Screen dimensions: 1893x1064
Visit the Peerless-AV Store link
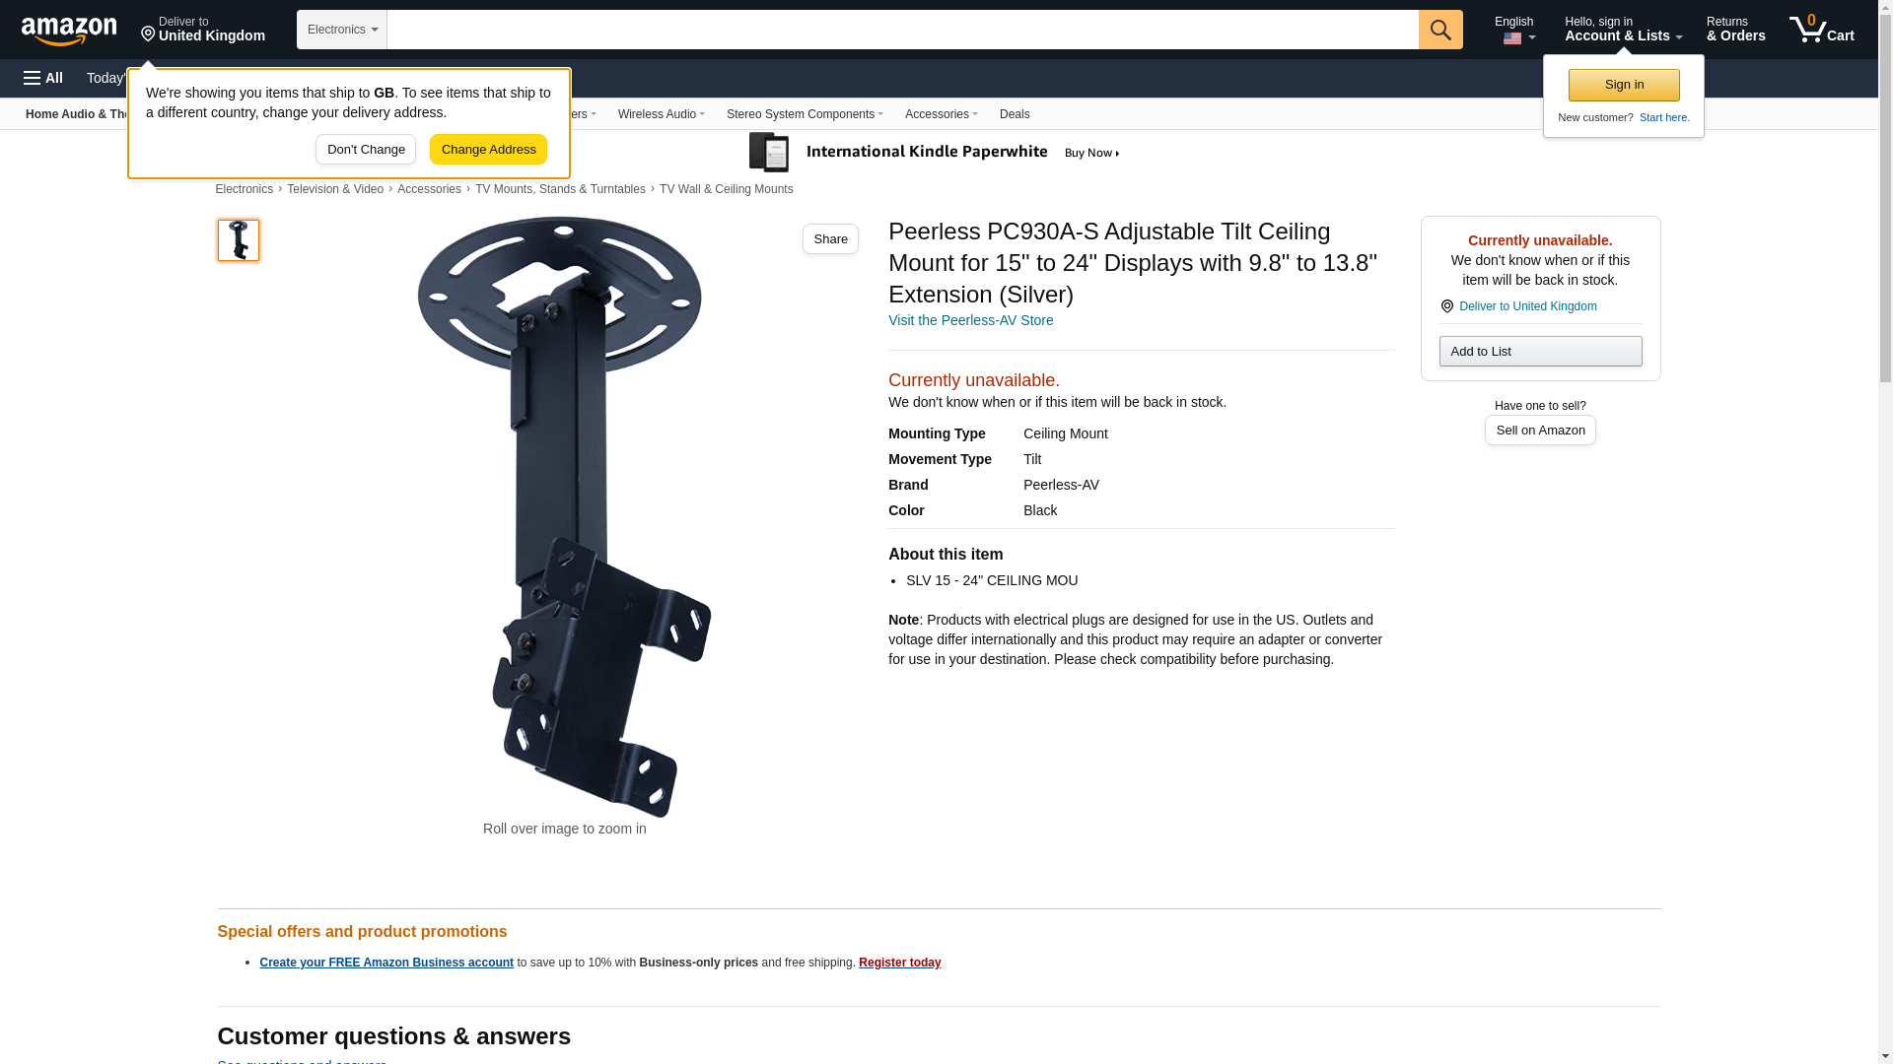point(970,320)
